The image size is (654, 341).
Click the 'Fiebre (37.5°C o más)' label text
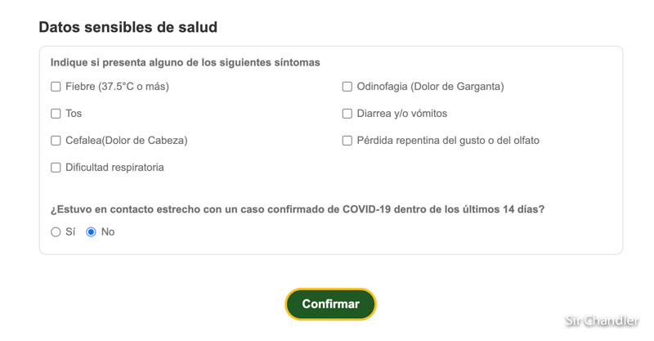pos(117,87)
